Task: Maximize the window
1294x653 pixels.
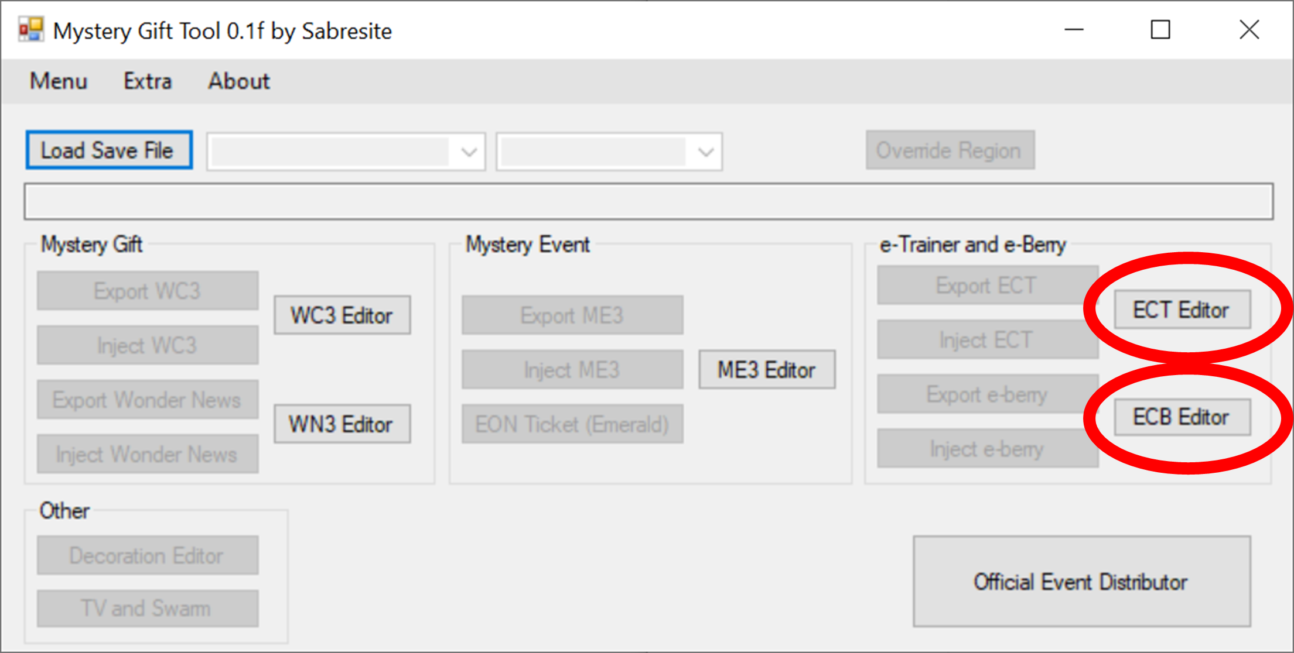Action: click(x=1160, y=30)
